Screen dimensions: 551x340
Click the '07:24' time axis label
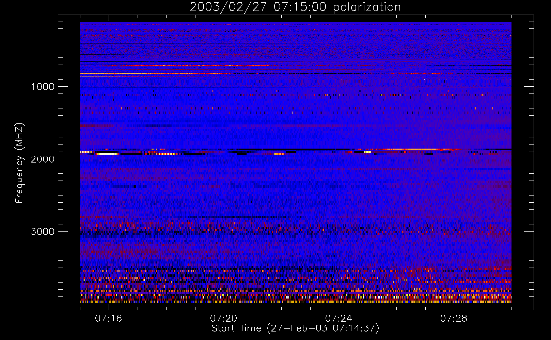pos(339,319)
